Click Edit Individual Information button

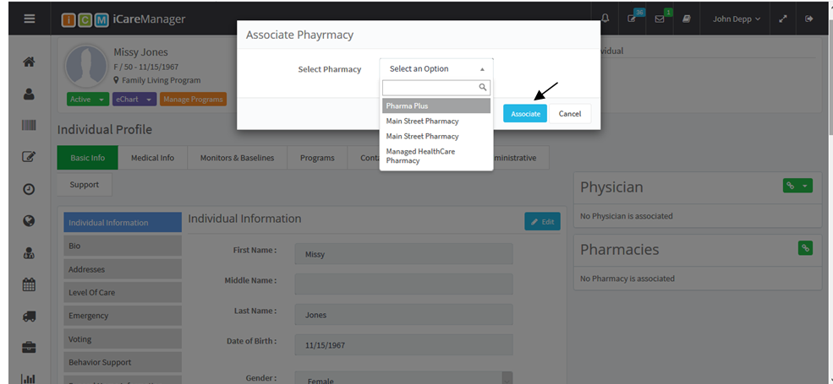[542, 222]
